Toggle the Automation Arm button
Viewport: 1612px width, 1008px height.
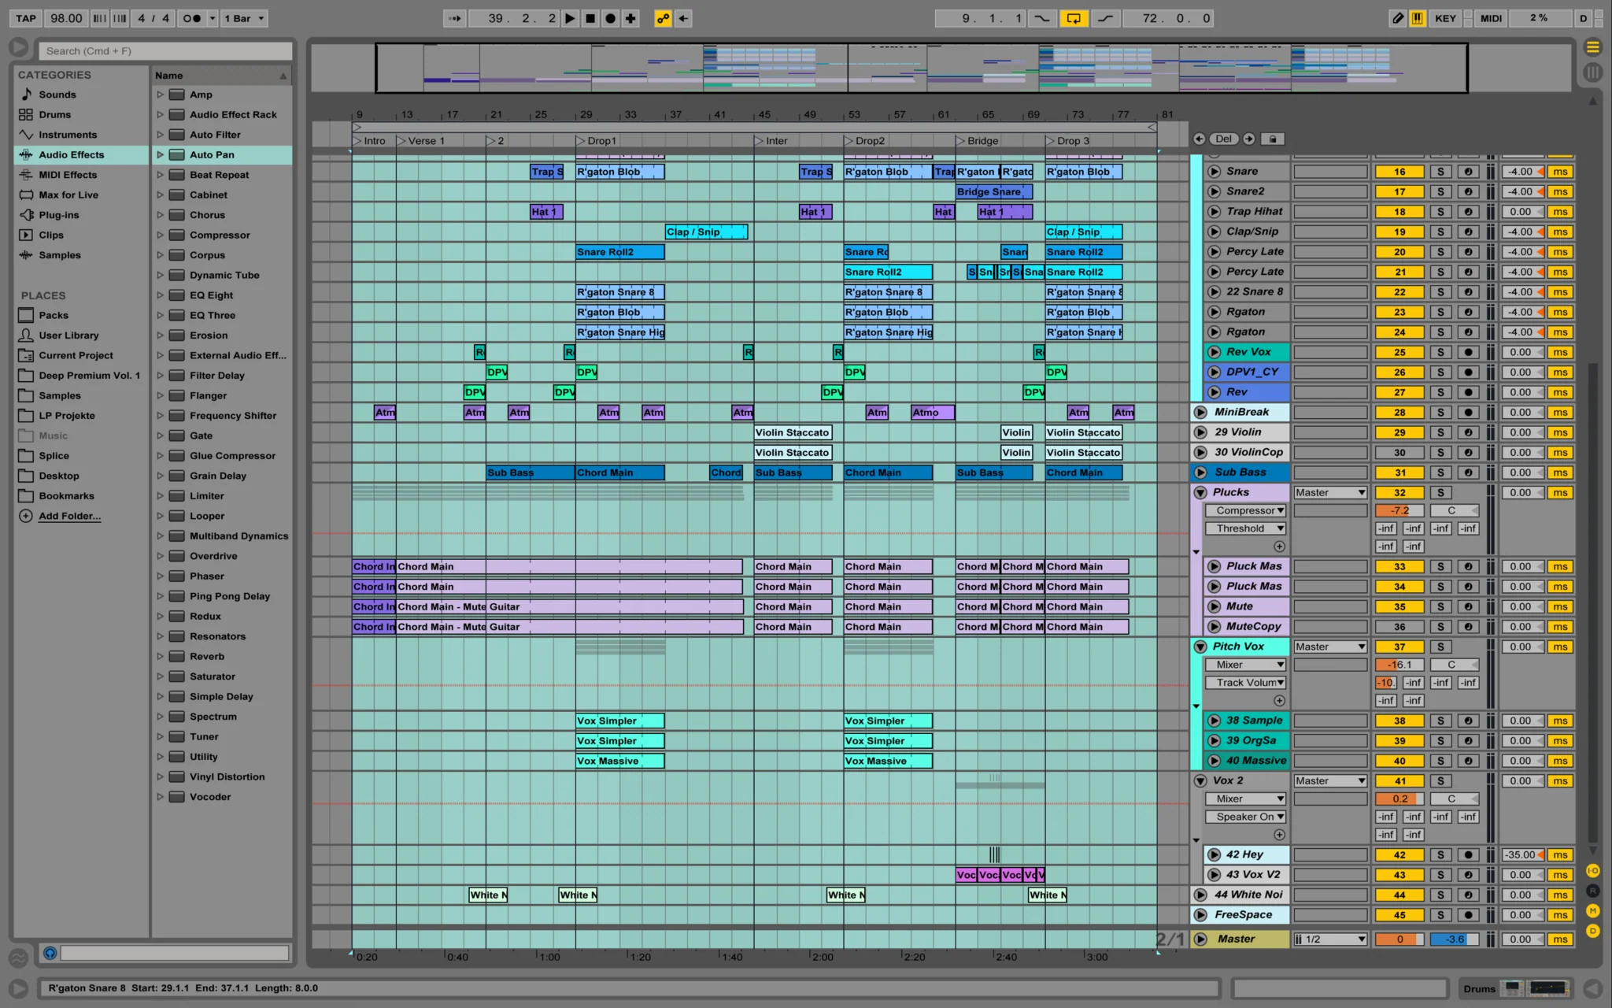(x=663, y=18)
